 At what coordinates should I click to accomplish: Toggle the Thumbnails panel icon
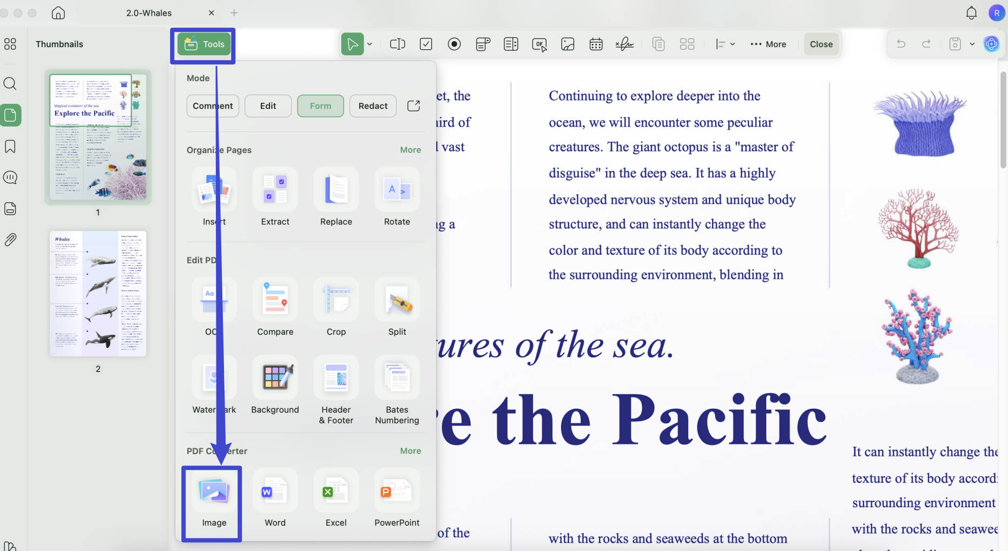tap(11, 115)
